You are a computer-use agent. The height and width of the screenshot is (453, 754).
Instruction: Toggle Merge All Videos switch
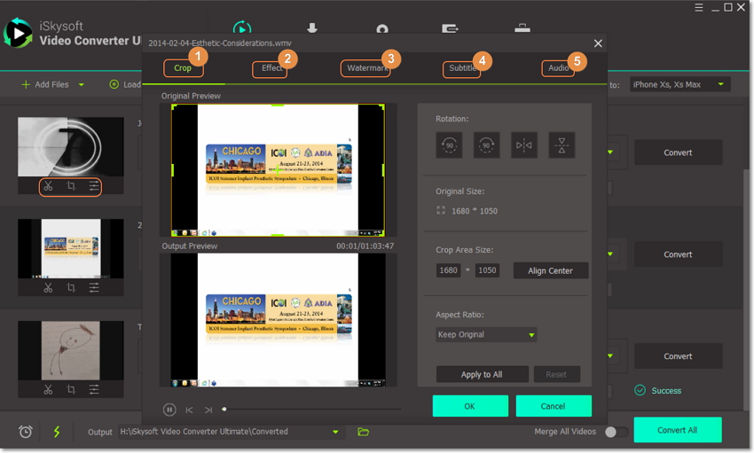pos(616,432)
